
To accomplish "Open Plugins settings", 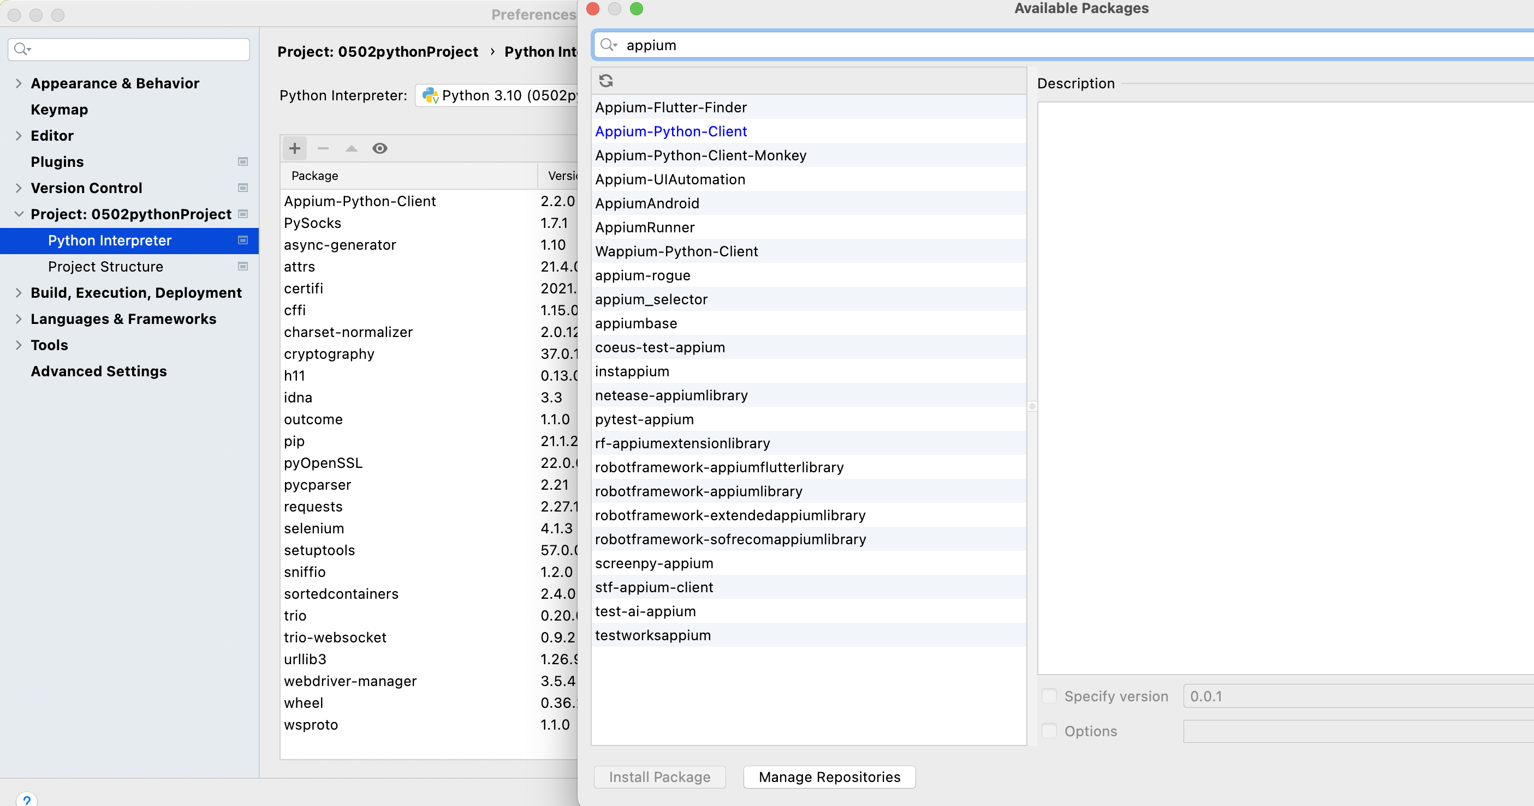I will click(57, 162).
